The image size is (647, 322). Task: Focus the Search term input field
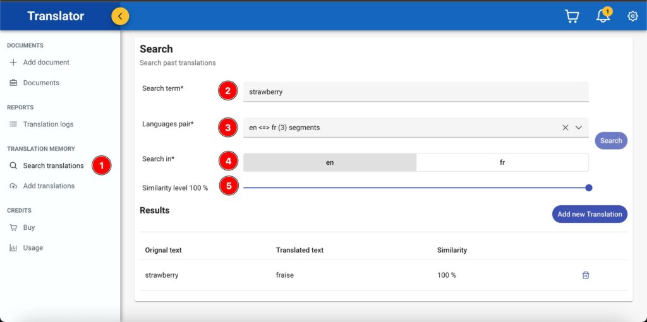415,92
